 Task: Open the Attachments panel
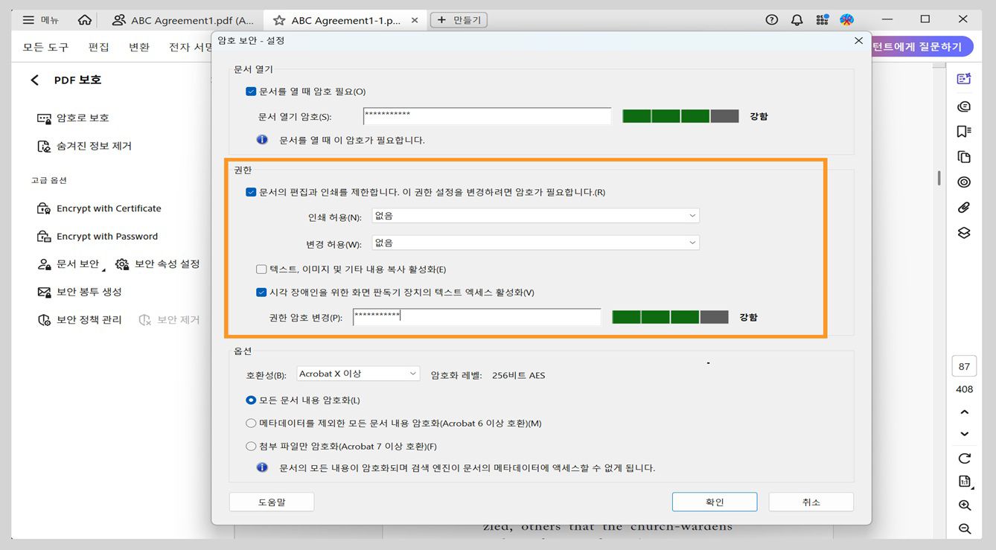tap(963, 207)
